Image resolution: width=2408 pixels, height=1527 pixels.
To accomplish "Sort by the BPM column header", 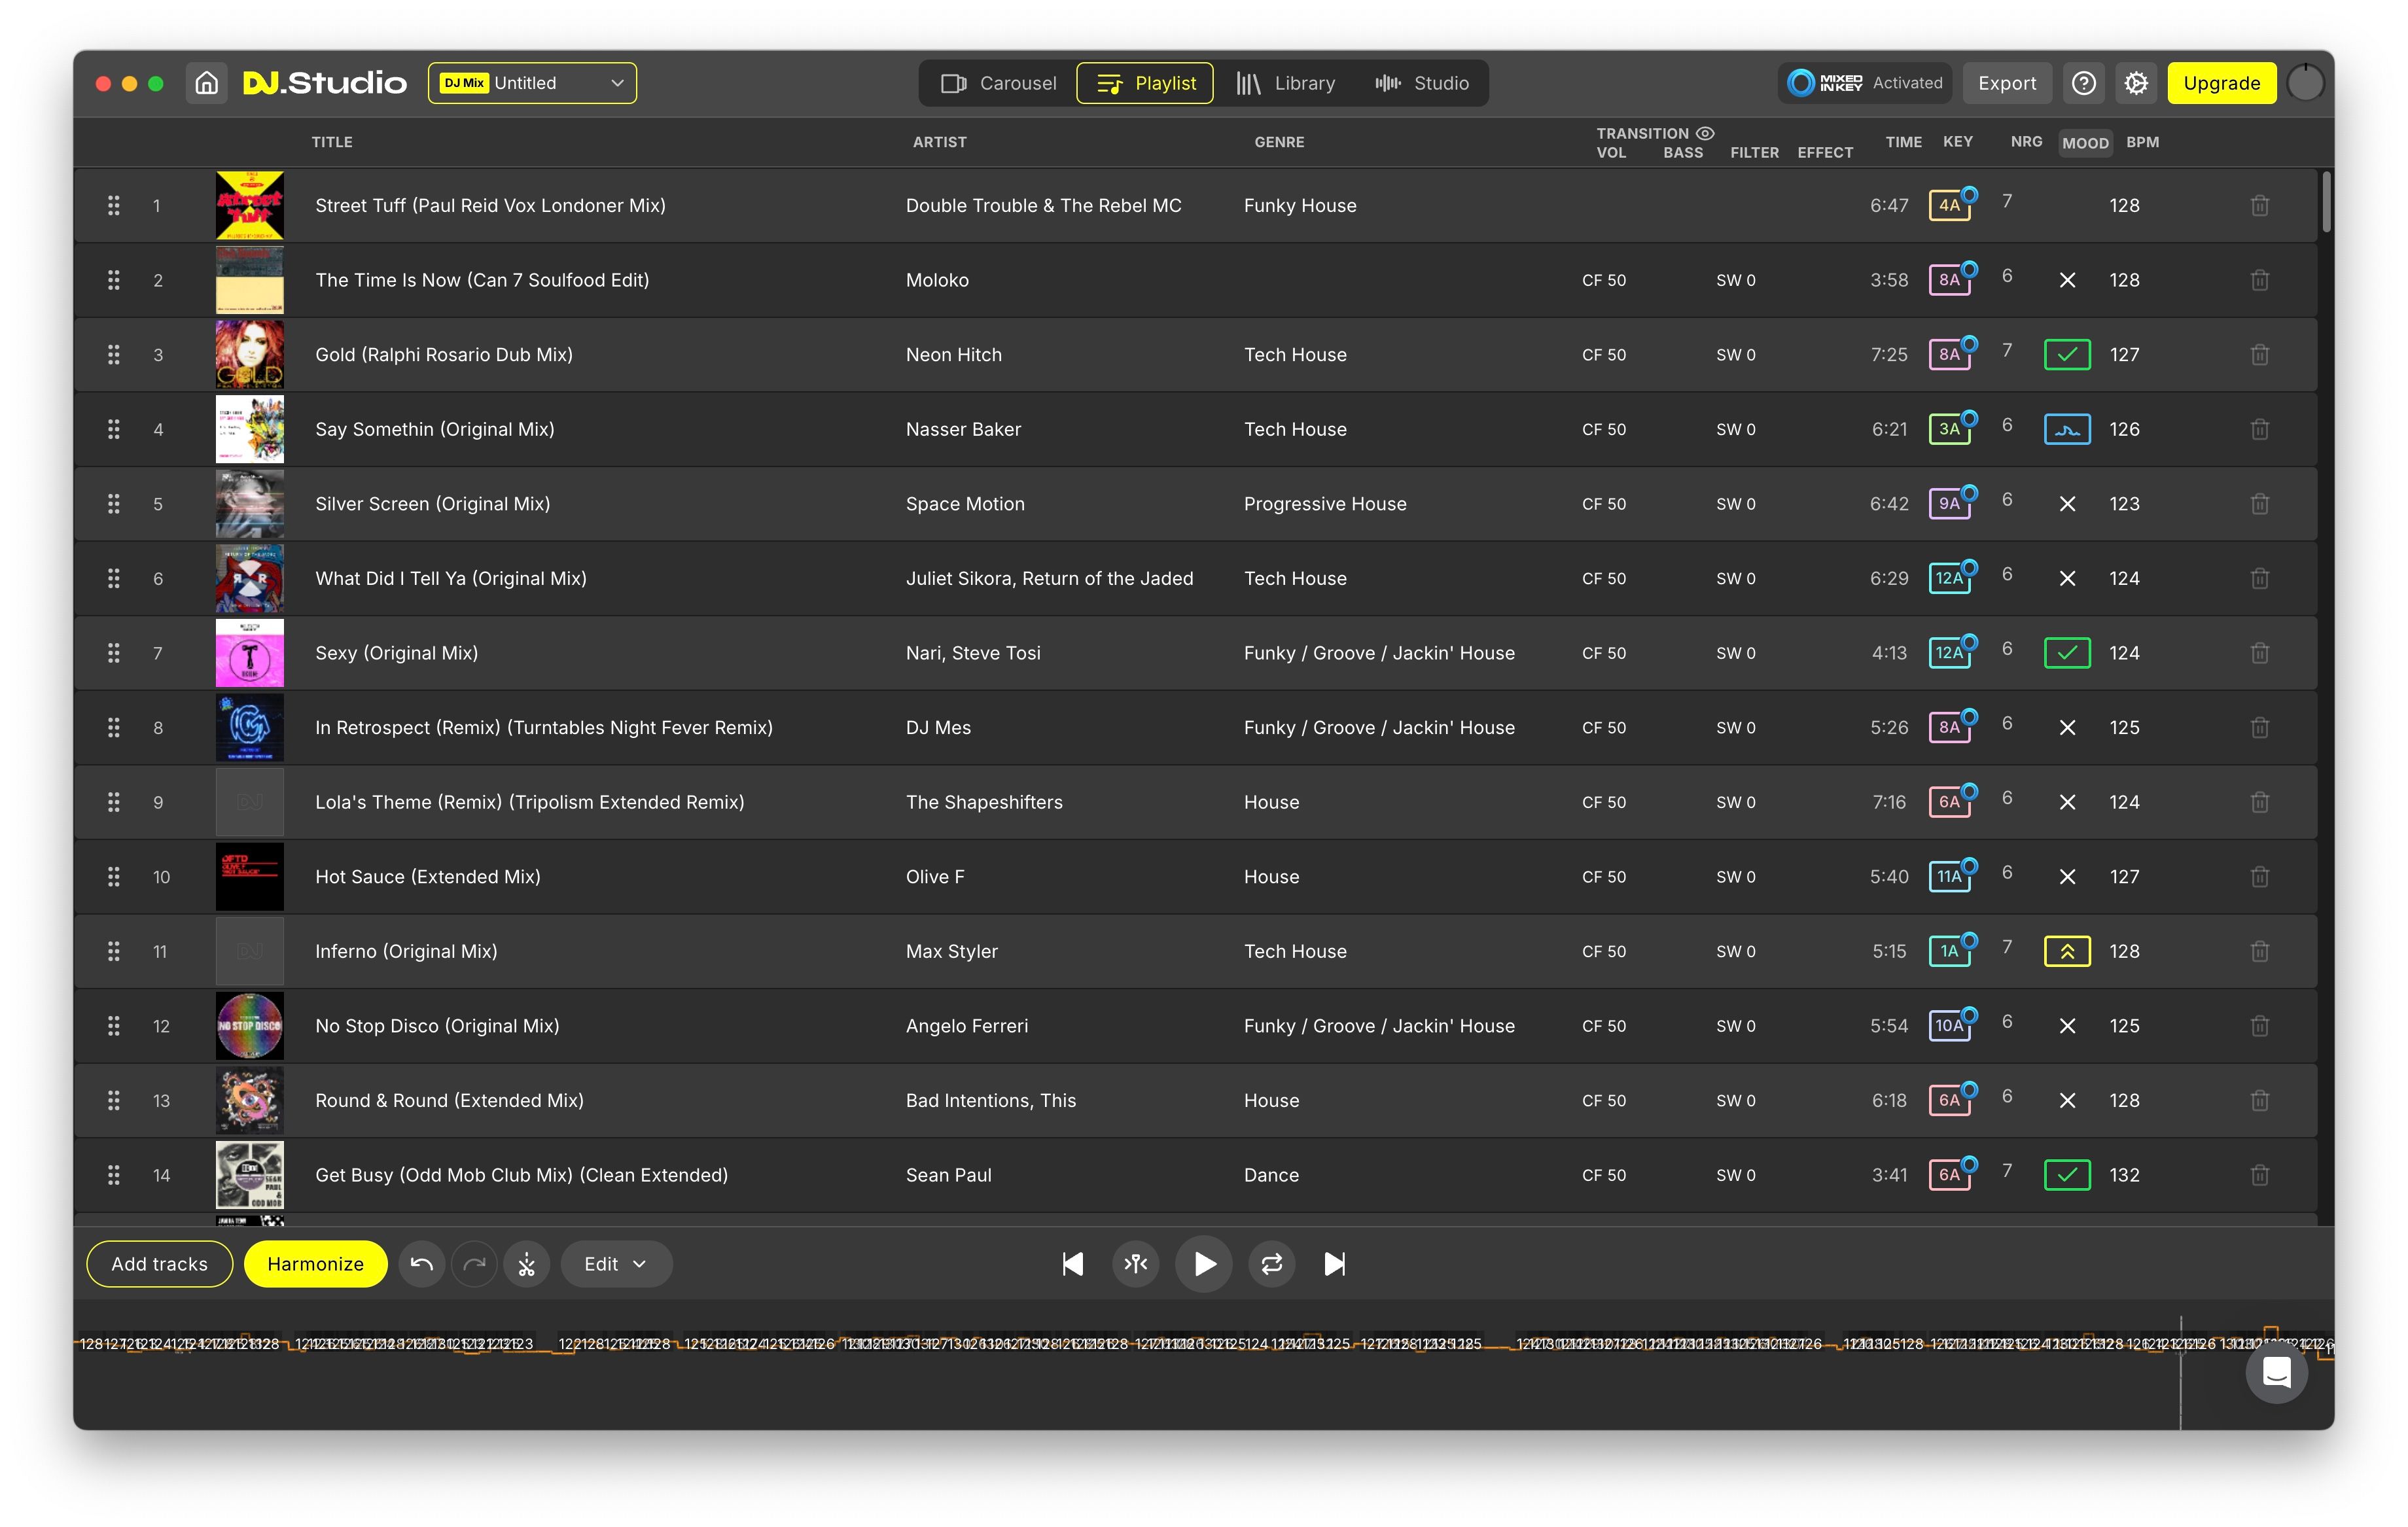I will click(2143, 142).
